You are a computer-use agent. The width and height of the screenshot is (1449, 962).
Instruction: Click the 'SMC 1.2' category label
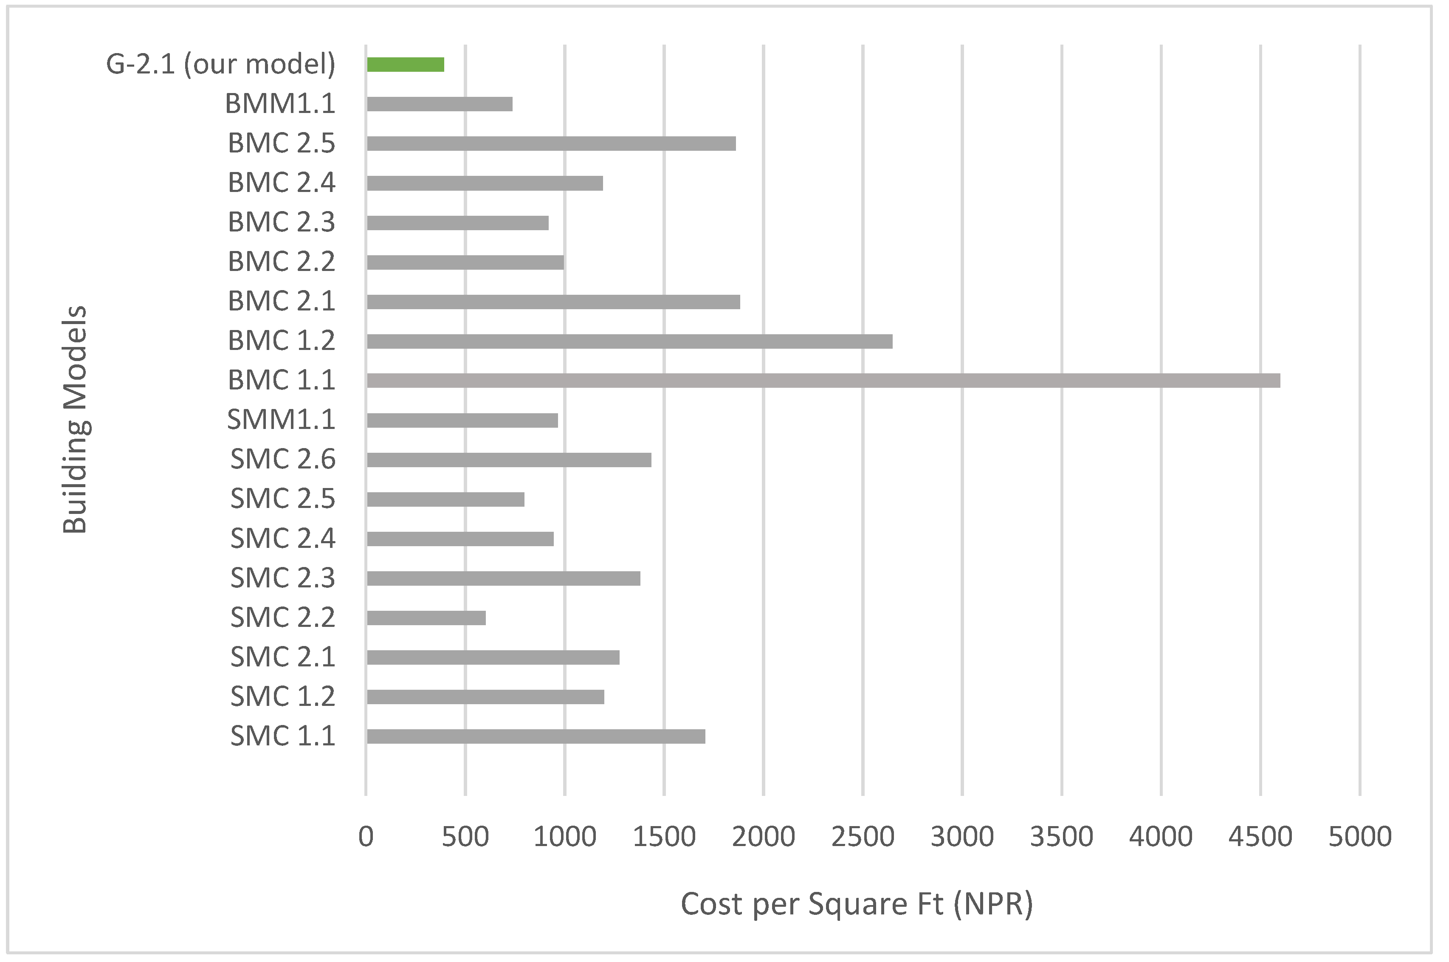[283, 697]
